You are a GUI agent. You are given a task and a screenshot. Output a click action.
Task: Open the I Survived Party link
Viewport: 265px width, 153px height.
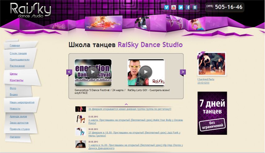coord(206,81)
